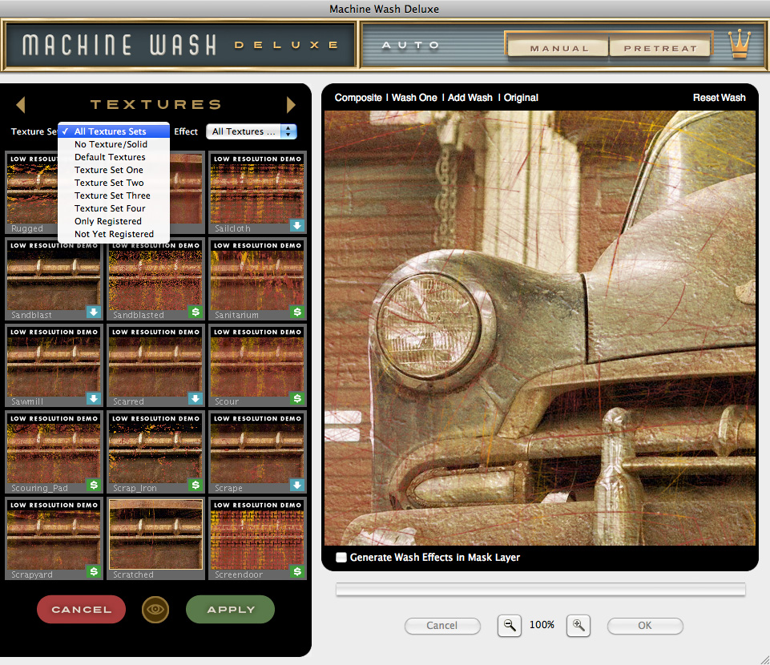770x665 pixels.
Task: Click Reset Wash
Action: [719, 98]
